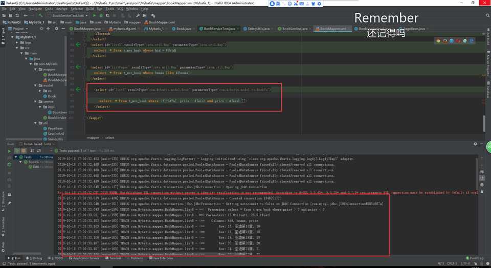Toggle sort alphabetically in test results
The width and height of the screenshot is (491, 268).
32,151
